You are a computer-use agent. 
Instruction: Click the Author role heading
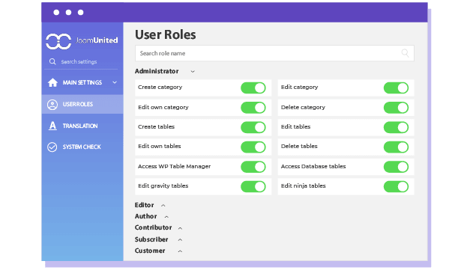145,216
